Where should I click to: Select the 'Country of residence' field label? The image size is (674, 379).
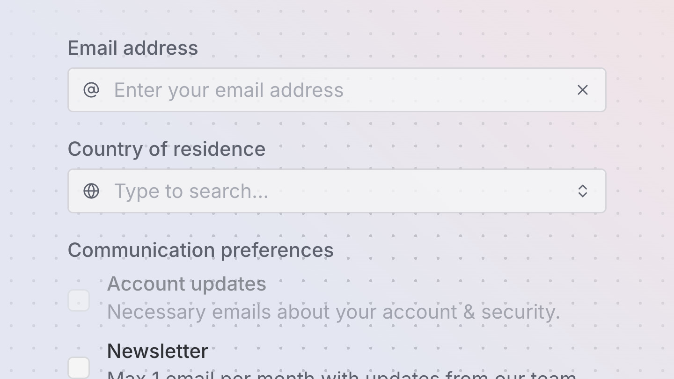click(167, 149)
